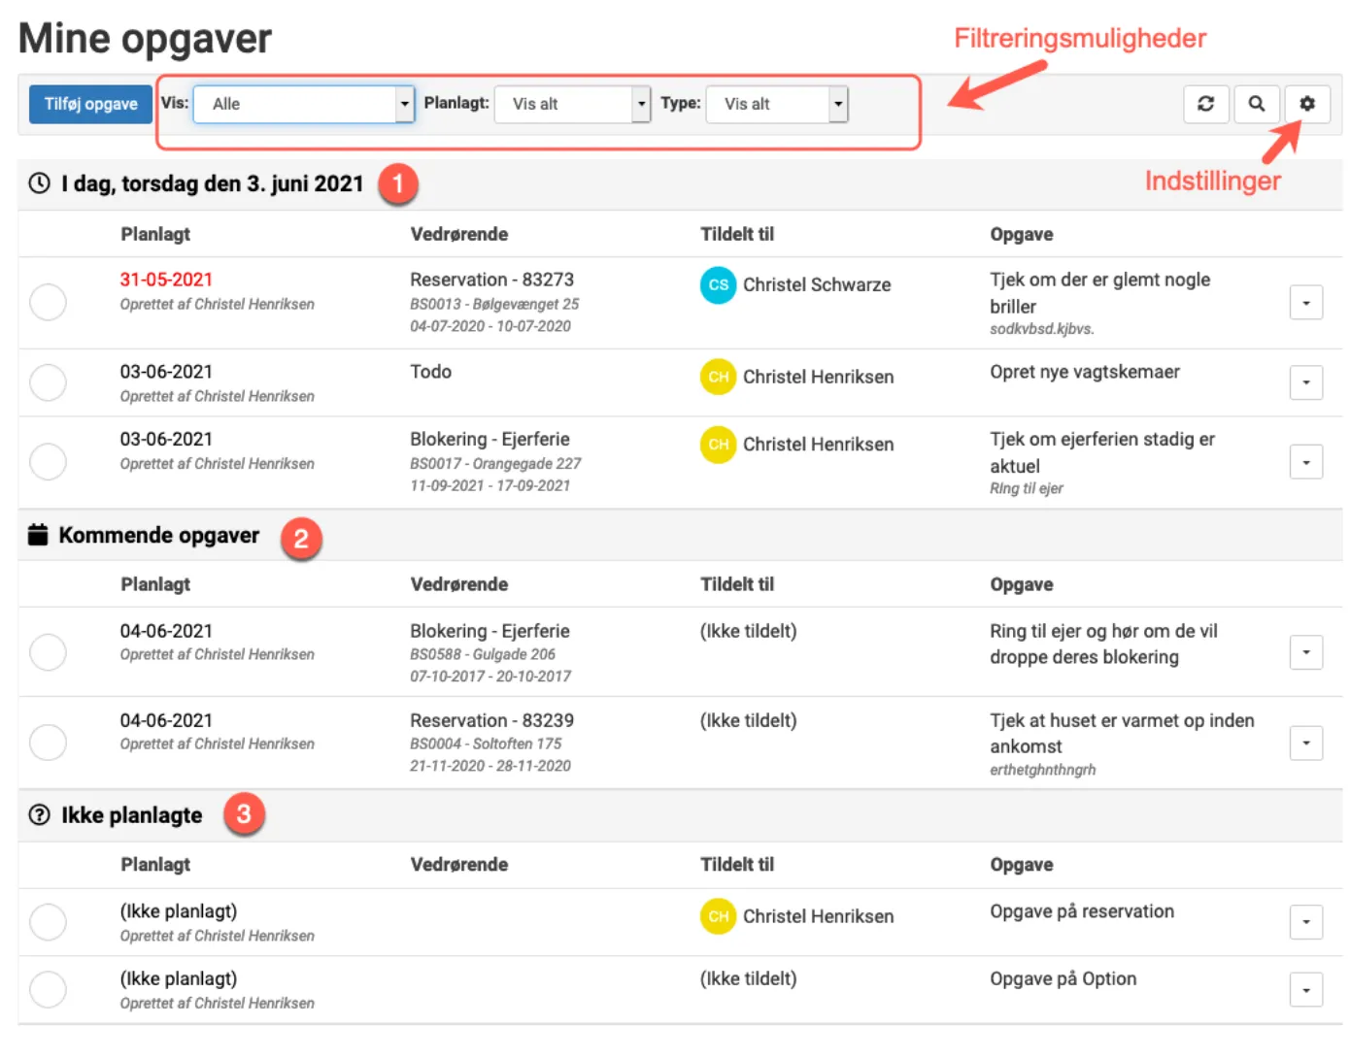Open the search using the magnifier icon

[x=1257, y=104]
